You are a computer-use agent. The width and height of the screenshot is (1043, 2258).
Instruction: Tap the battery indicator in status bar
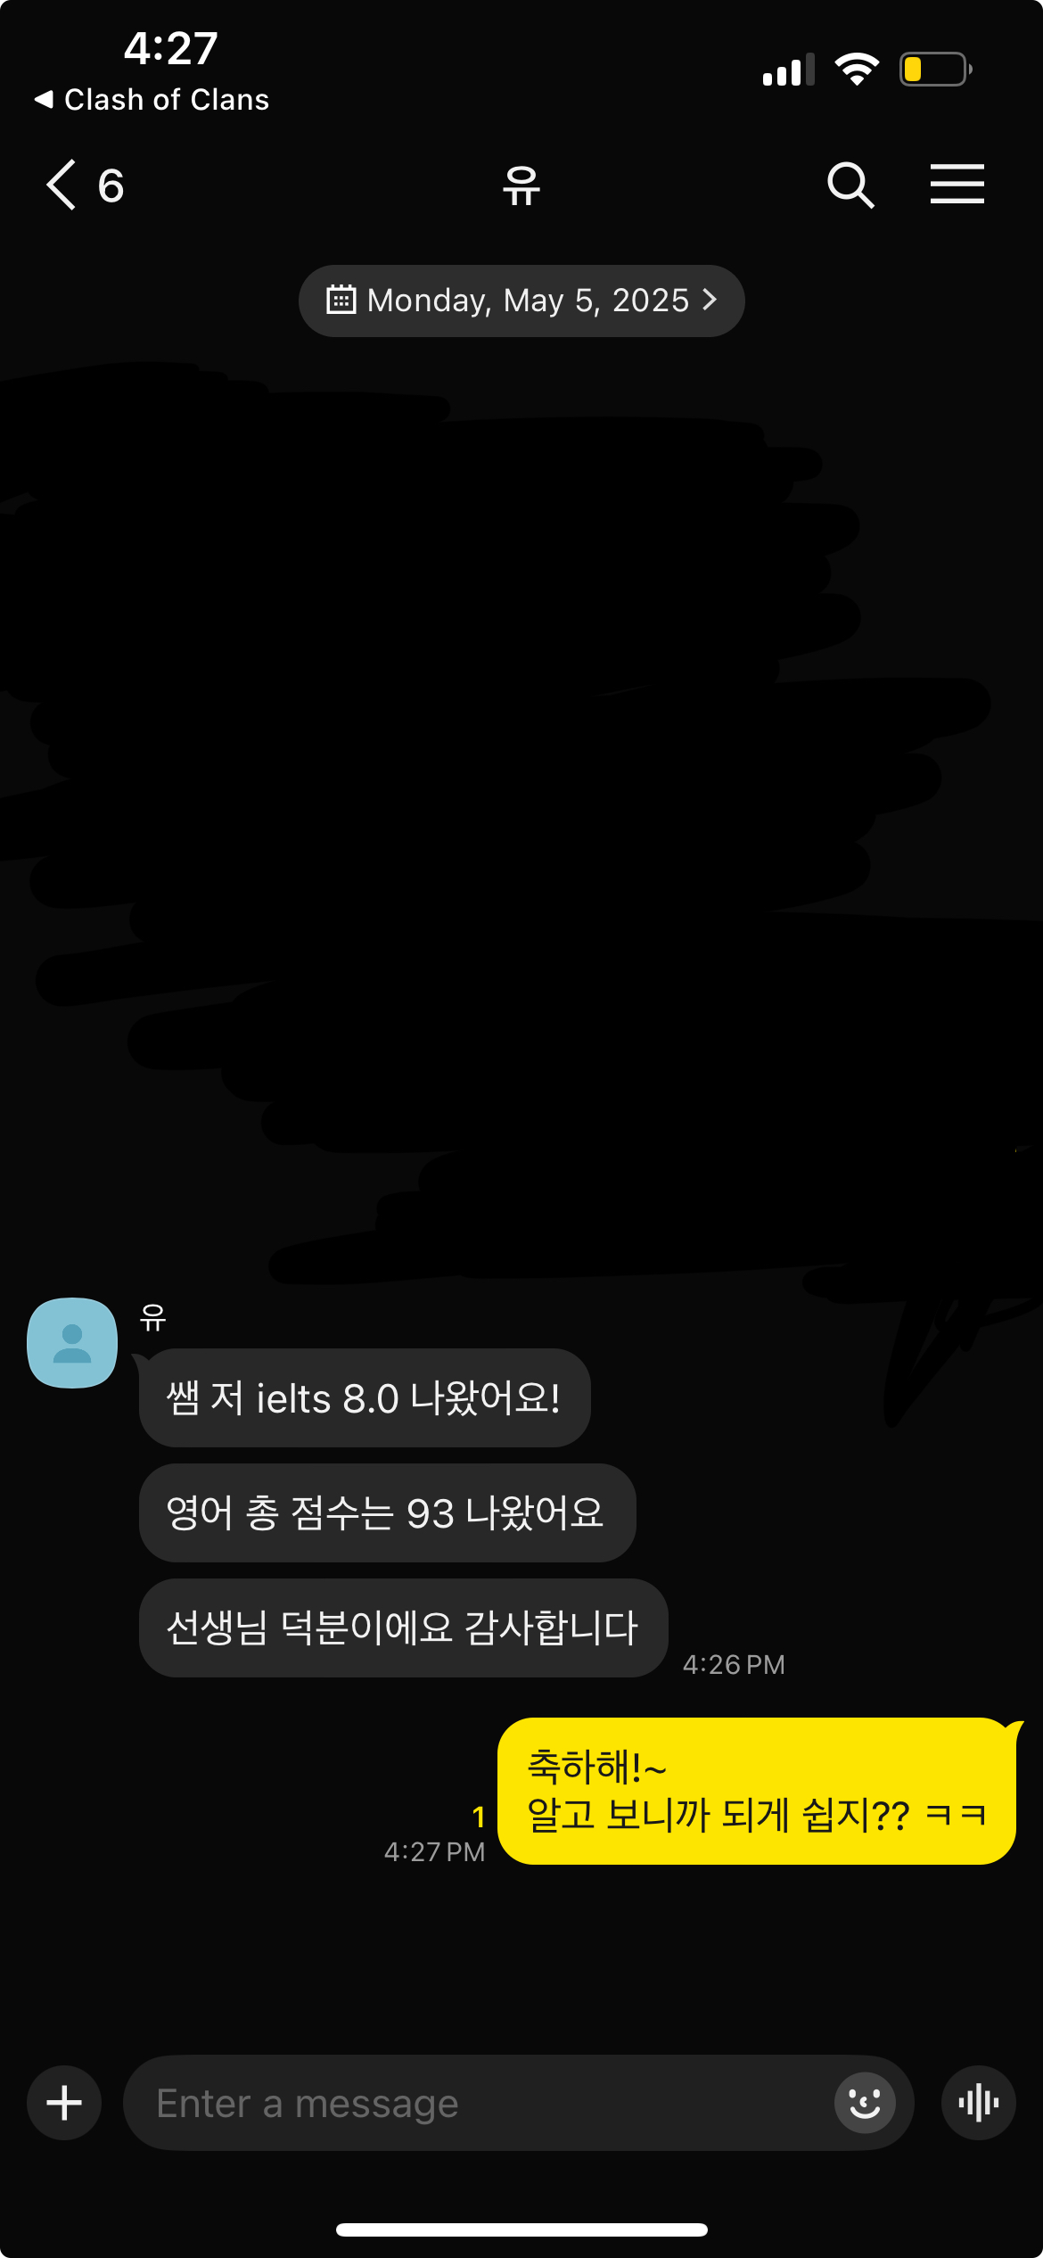click(x=935, y=70)
